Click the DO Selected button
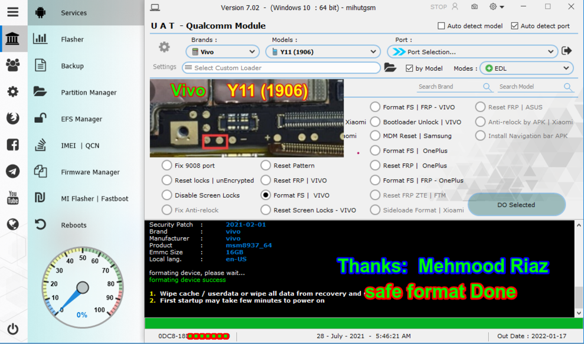584x344 pixels. coord(516,204)
